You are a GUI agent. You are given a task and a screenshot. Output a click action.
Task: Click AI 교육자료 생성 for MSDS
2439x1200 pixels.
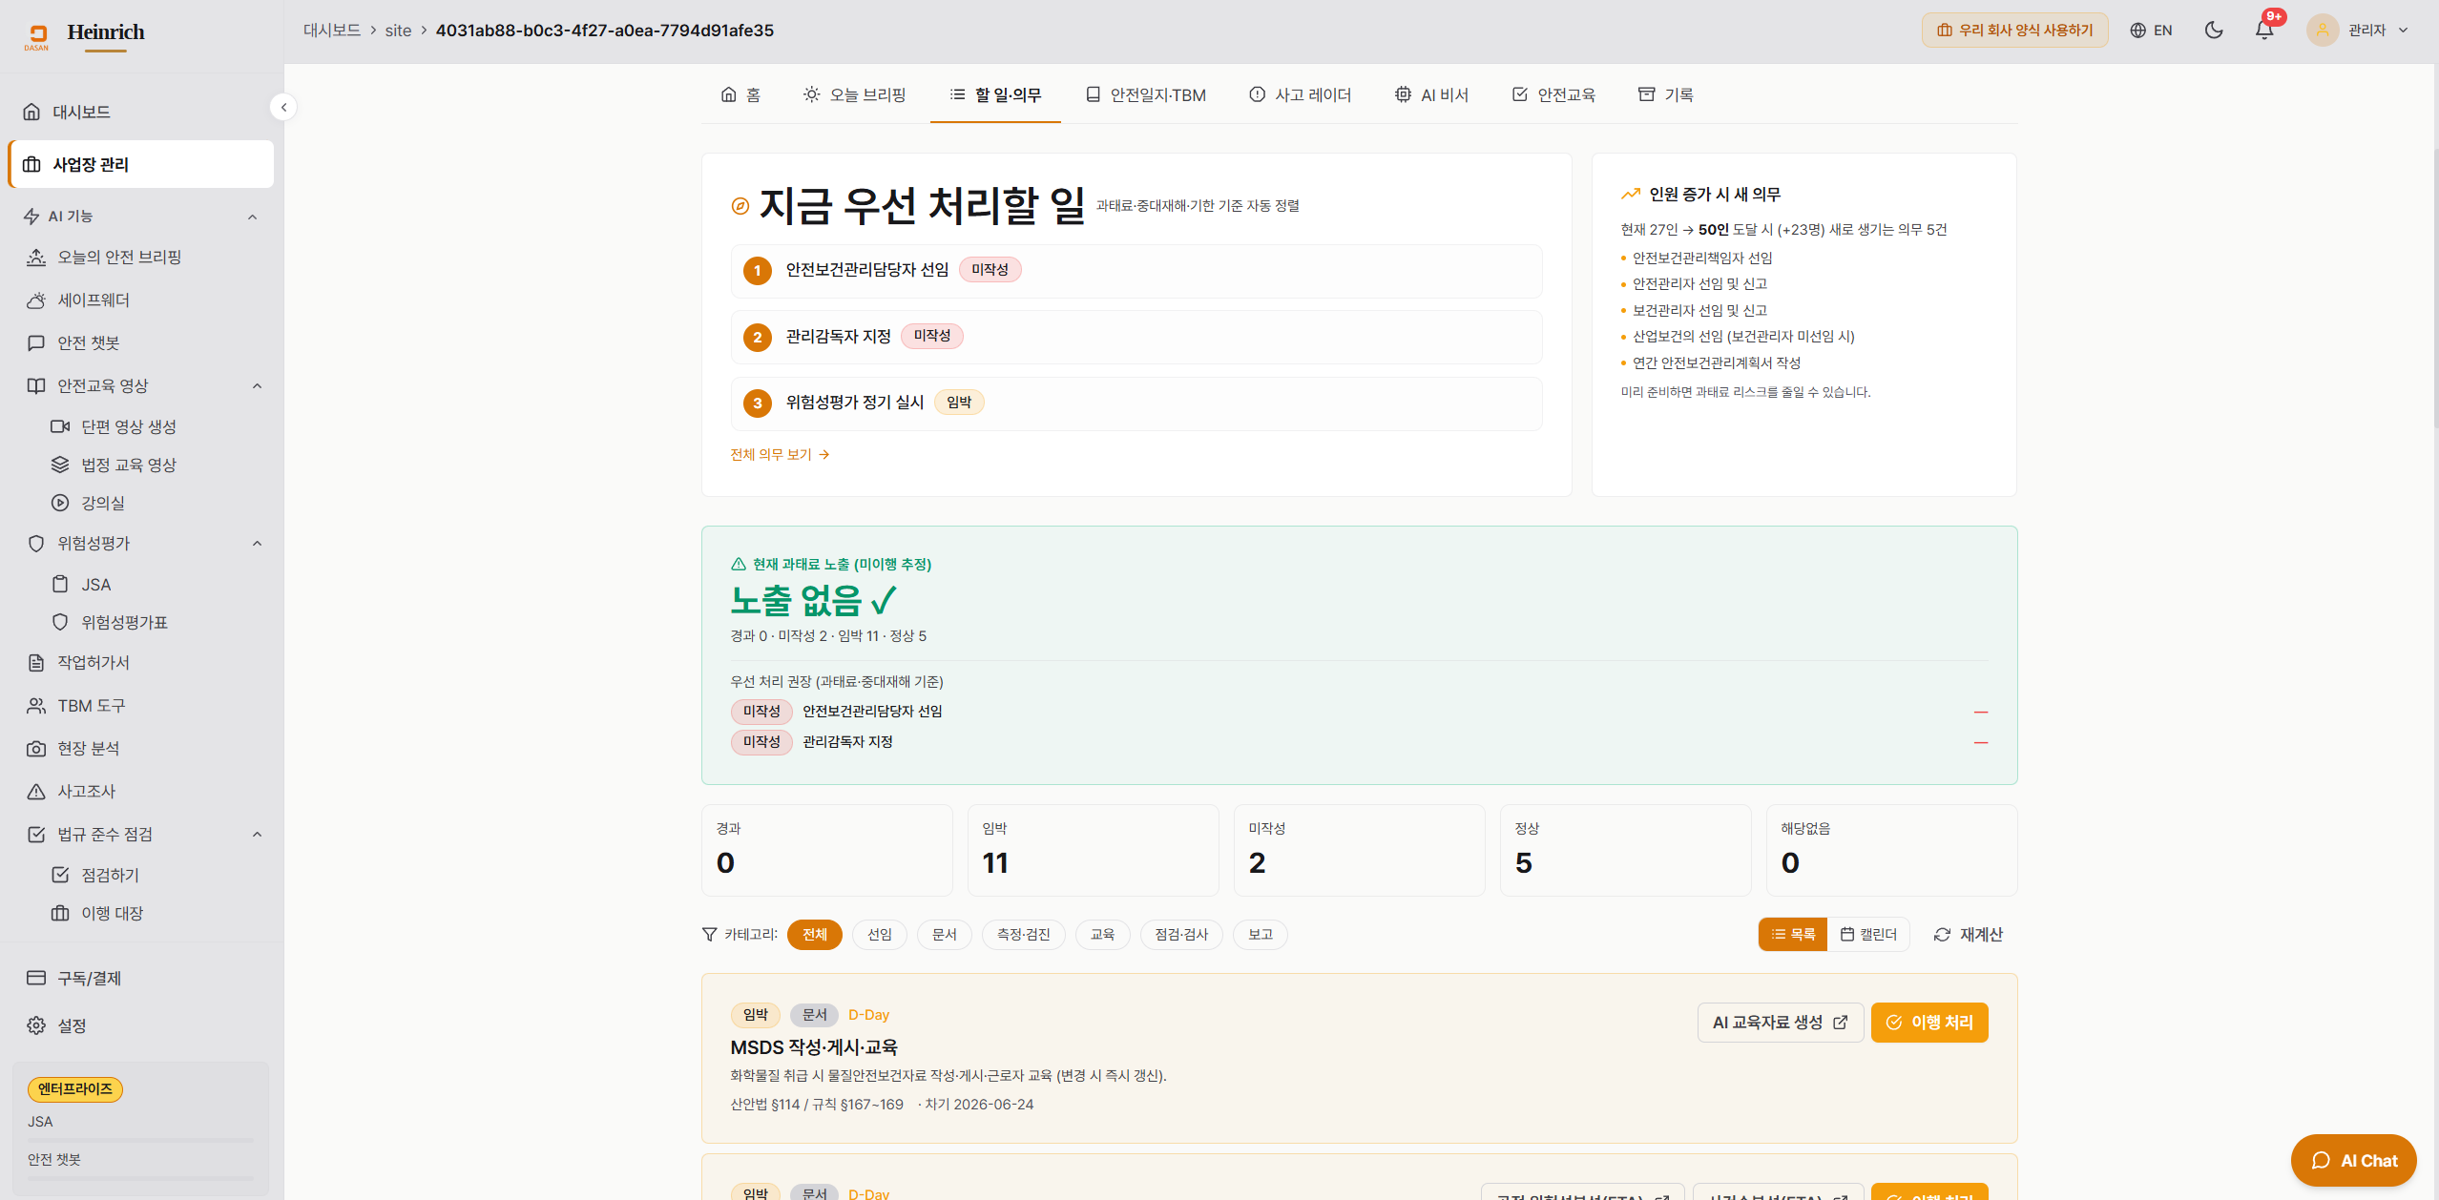coord(1781,1023)
